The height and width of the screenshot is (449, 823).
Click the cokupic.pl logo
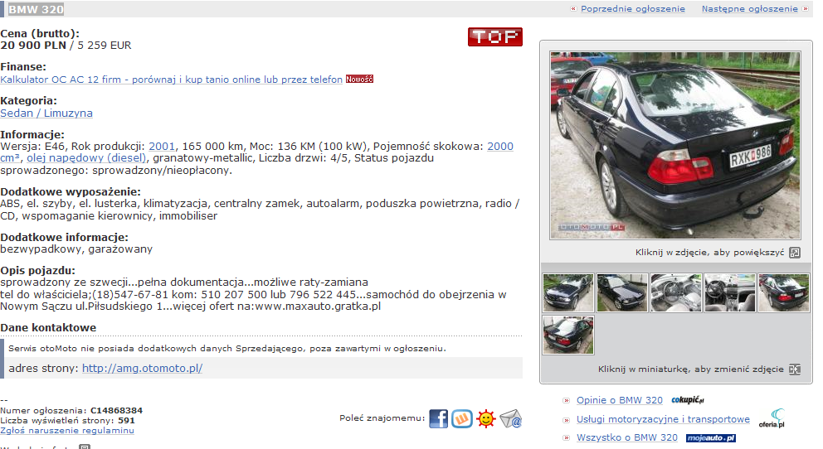[x=688, y=400]
